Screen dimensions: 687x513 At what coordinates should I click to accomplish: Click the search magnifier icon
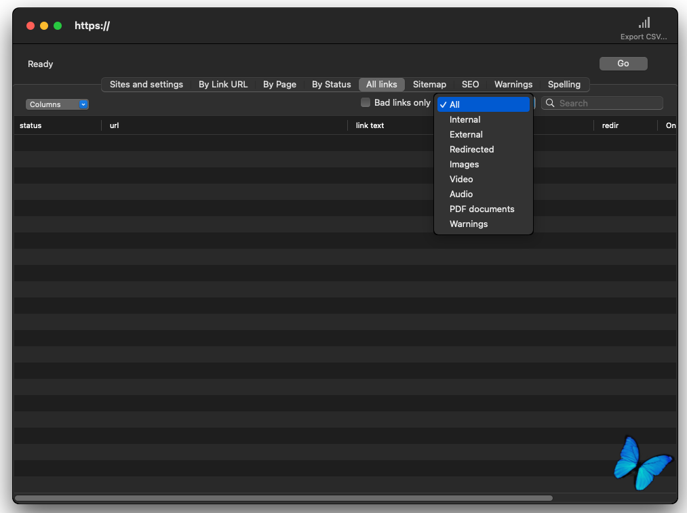(x=551, y=104)
